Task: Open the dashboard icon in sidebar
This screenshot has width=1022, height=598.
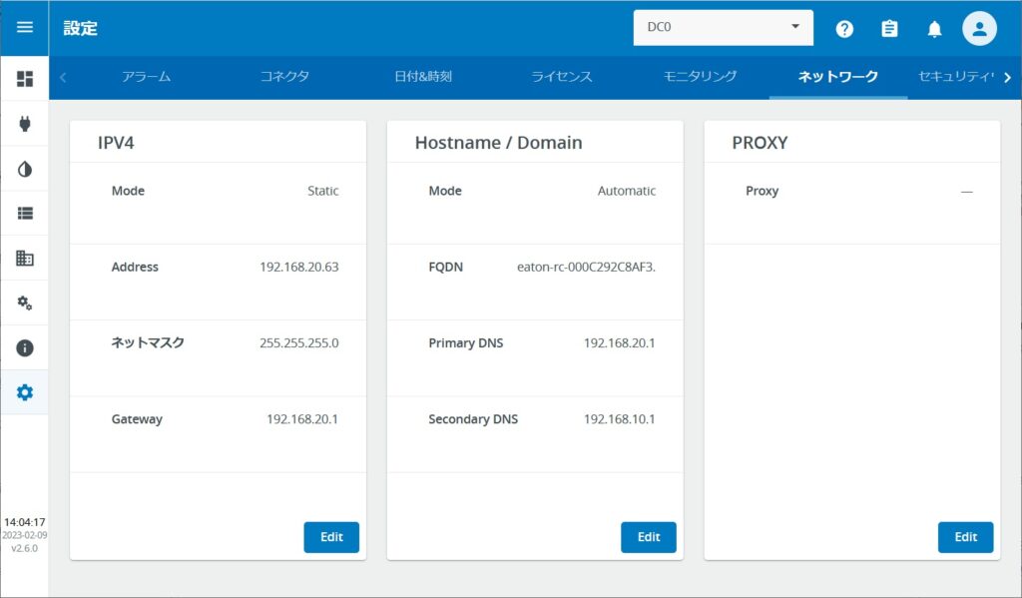Action: [x=24, y=79]
